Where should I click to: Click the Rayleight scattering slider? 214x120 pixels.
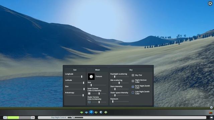(x=120, y=77)
